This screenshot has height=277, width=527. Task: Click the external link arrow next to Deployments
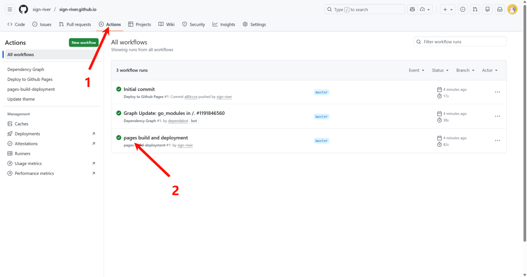click(94, 134)
